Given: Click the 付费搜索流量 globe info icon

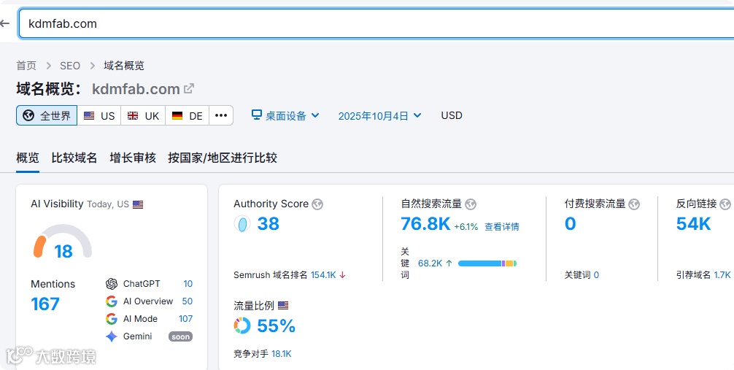Looking at the screenshot, I should [x=634, y=204].
